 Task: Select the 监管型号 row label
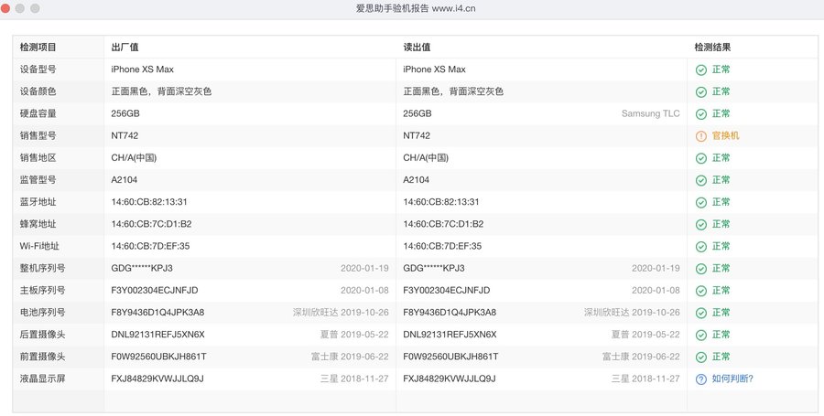(38, 179)
